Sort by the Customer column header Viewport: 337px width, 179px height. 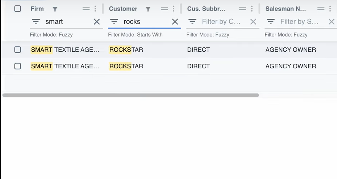[x=123, y=9]
